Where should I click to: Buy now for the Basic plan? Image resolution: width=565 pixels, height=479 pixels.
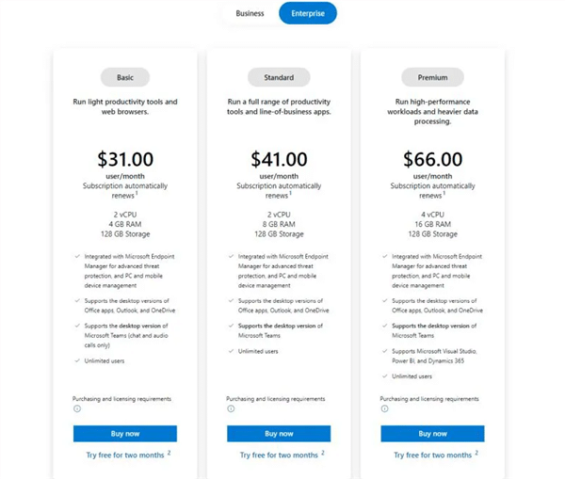pos(125,434)
